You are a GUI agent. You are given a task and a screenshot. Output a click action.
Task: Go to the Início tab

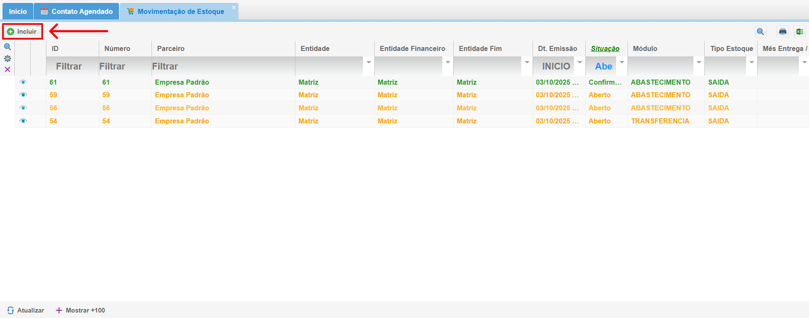coord(18,11)
